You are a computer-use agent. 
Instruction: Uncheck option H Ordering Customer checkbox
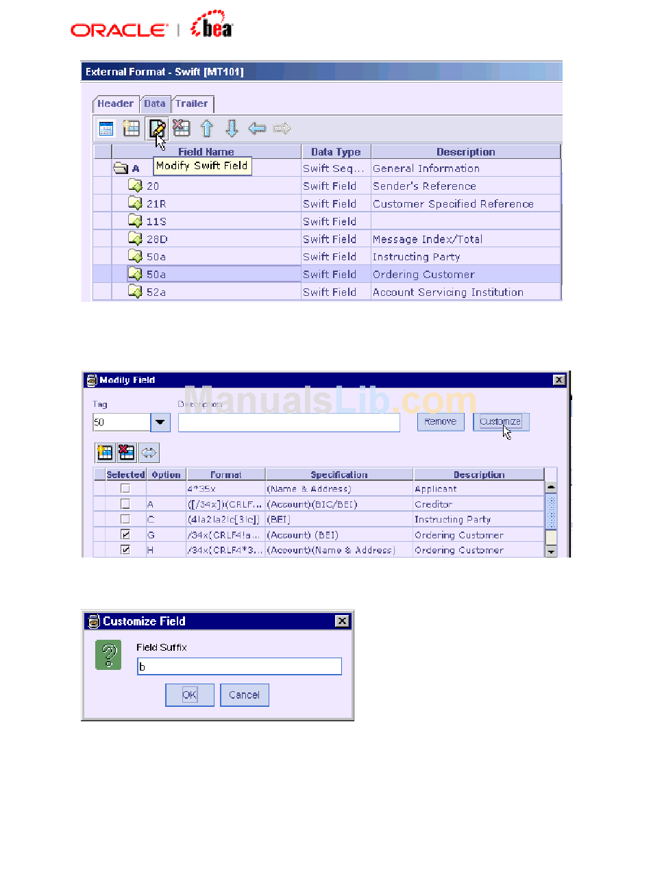(x=125, y=550)
